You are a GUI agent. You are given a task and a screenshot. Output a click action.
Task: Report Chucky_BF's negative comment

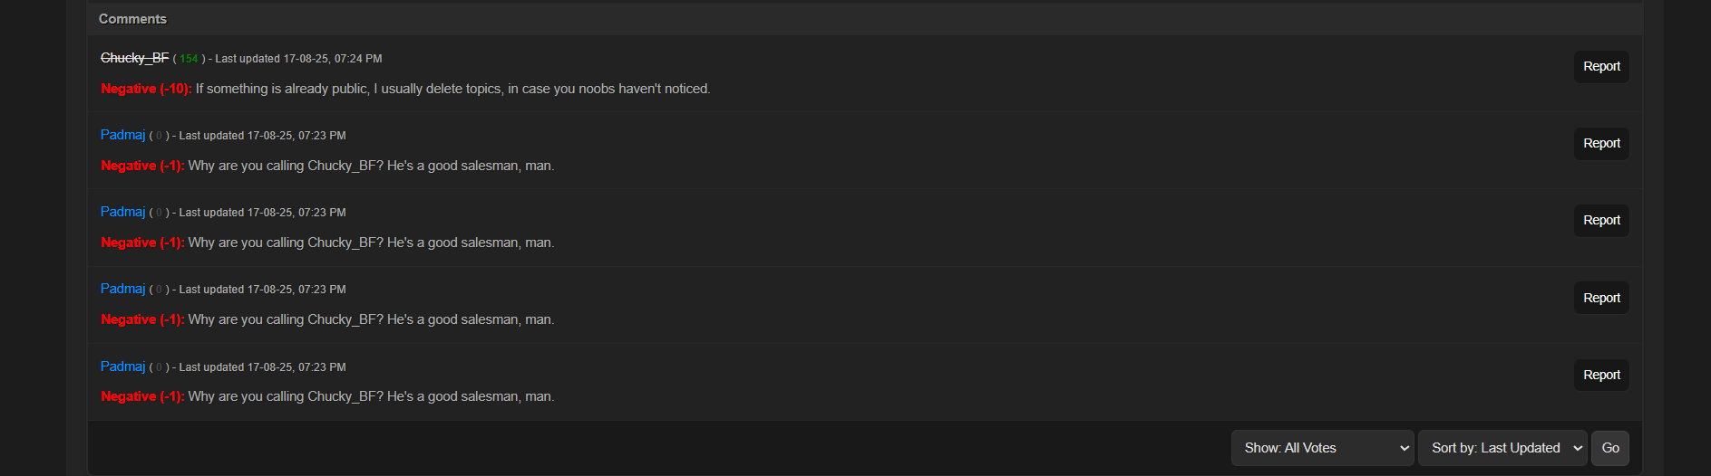tap(1601, 67)
